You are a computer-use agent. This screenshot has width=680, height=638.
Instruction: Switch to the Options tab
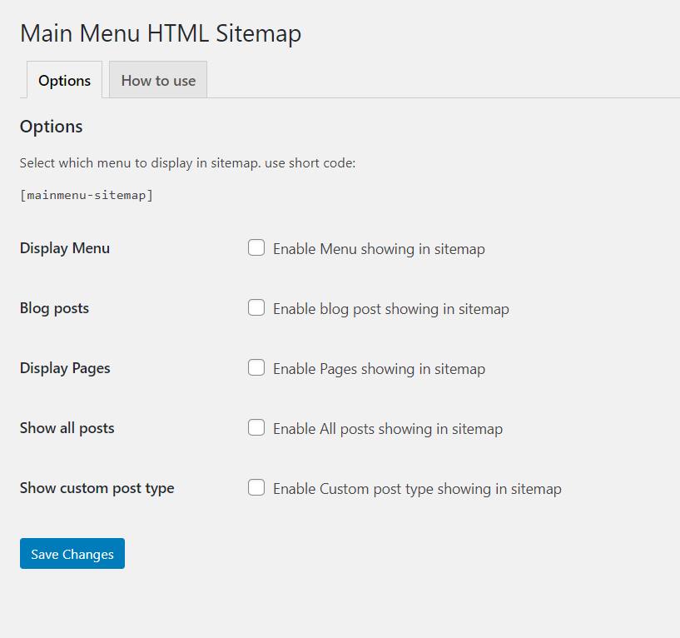64,80
